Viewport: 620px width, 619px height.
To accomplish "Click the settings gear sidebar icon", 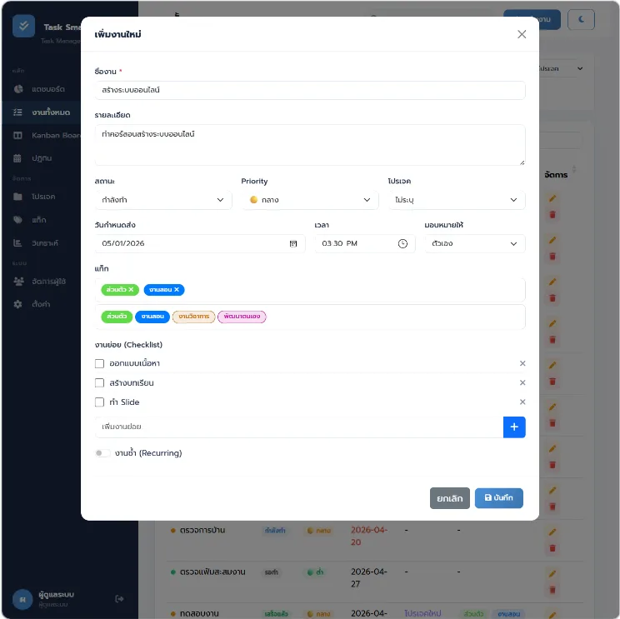I will (17, 304).
